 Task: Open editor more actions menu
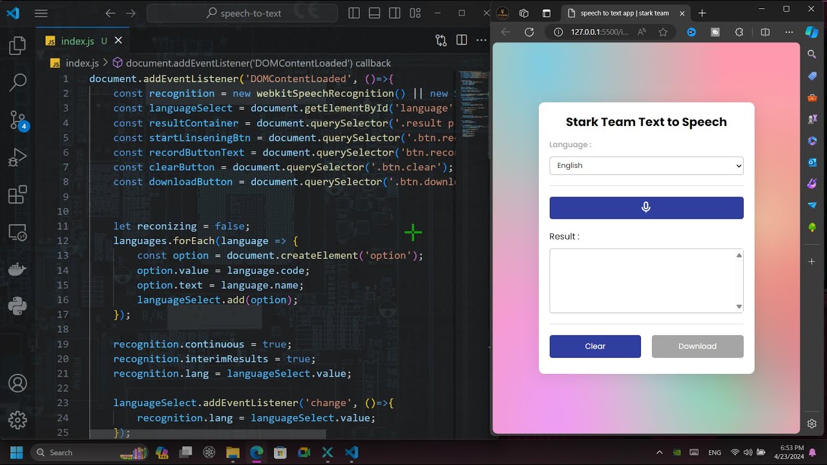coord(481,40)
